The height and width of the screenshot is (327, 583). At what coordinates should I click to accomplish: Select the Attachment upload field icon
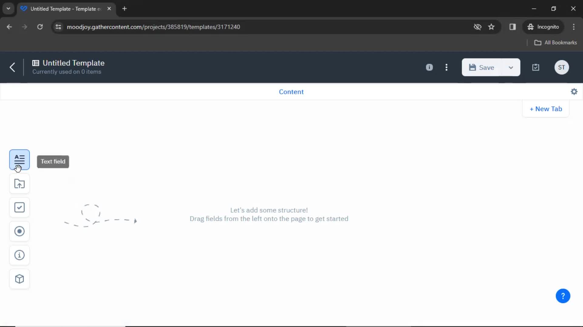pyautogui.click(x=19, y=184)
